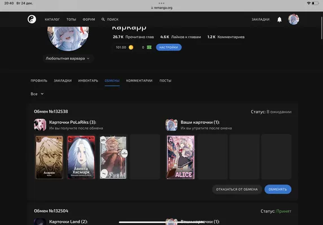The height and width of the screenshot is (225, 323).
Task: Click the search magnifier icon
Action: click(x=103, y=19)
